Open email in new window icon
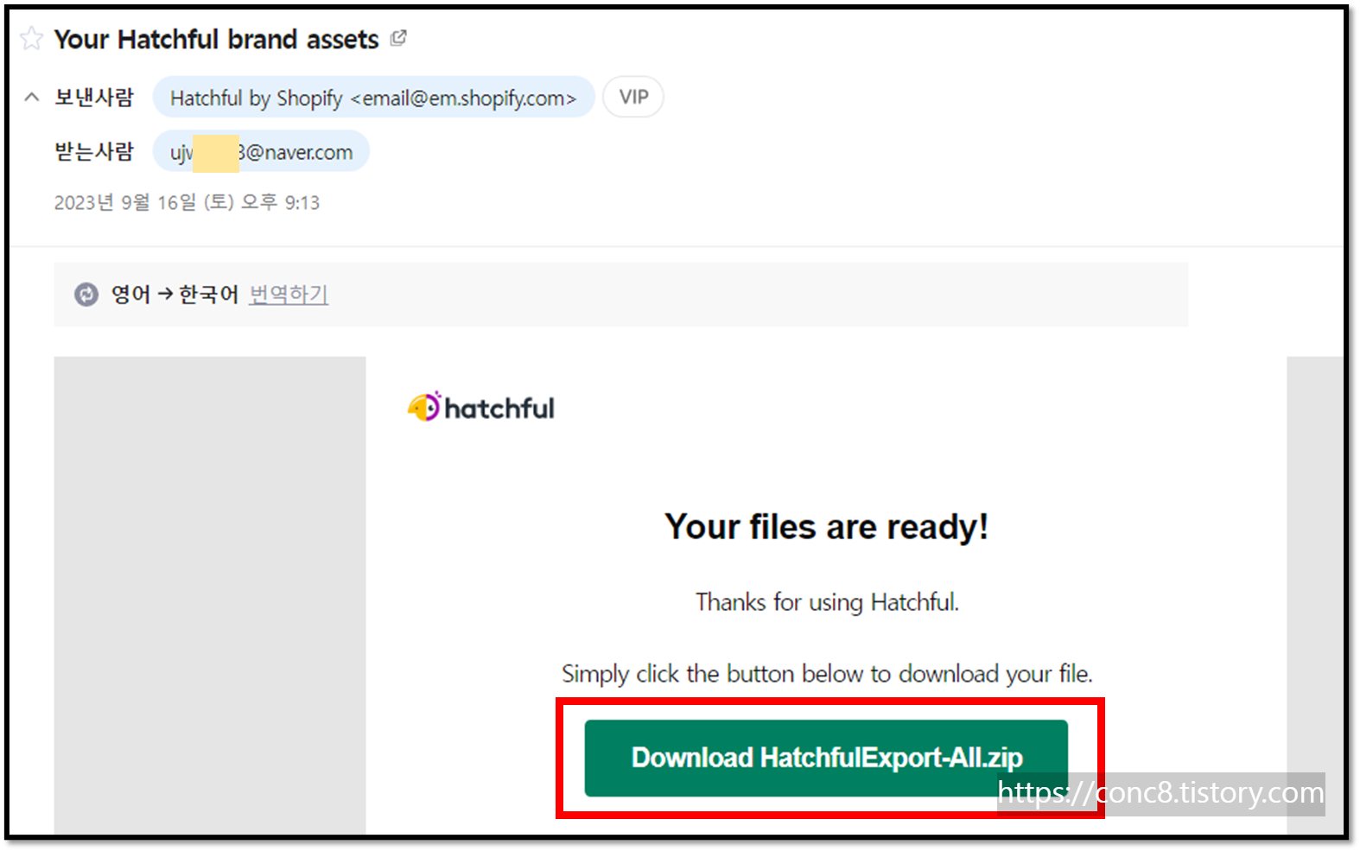 pyautogui.click(x=398, y=38)
